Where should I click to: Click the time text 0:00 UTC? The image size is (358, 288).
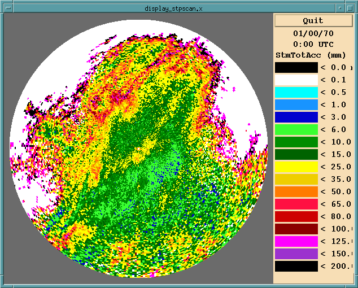313,44
